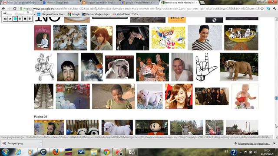Go forward with the browser forward arrow
This screenshot has width=278, height=156.
click(9, 9)
